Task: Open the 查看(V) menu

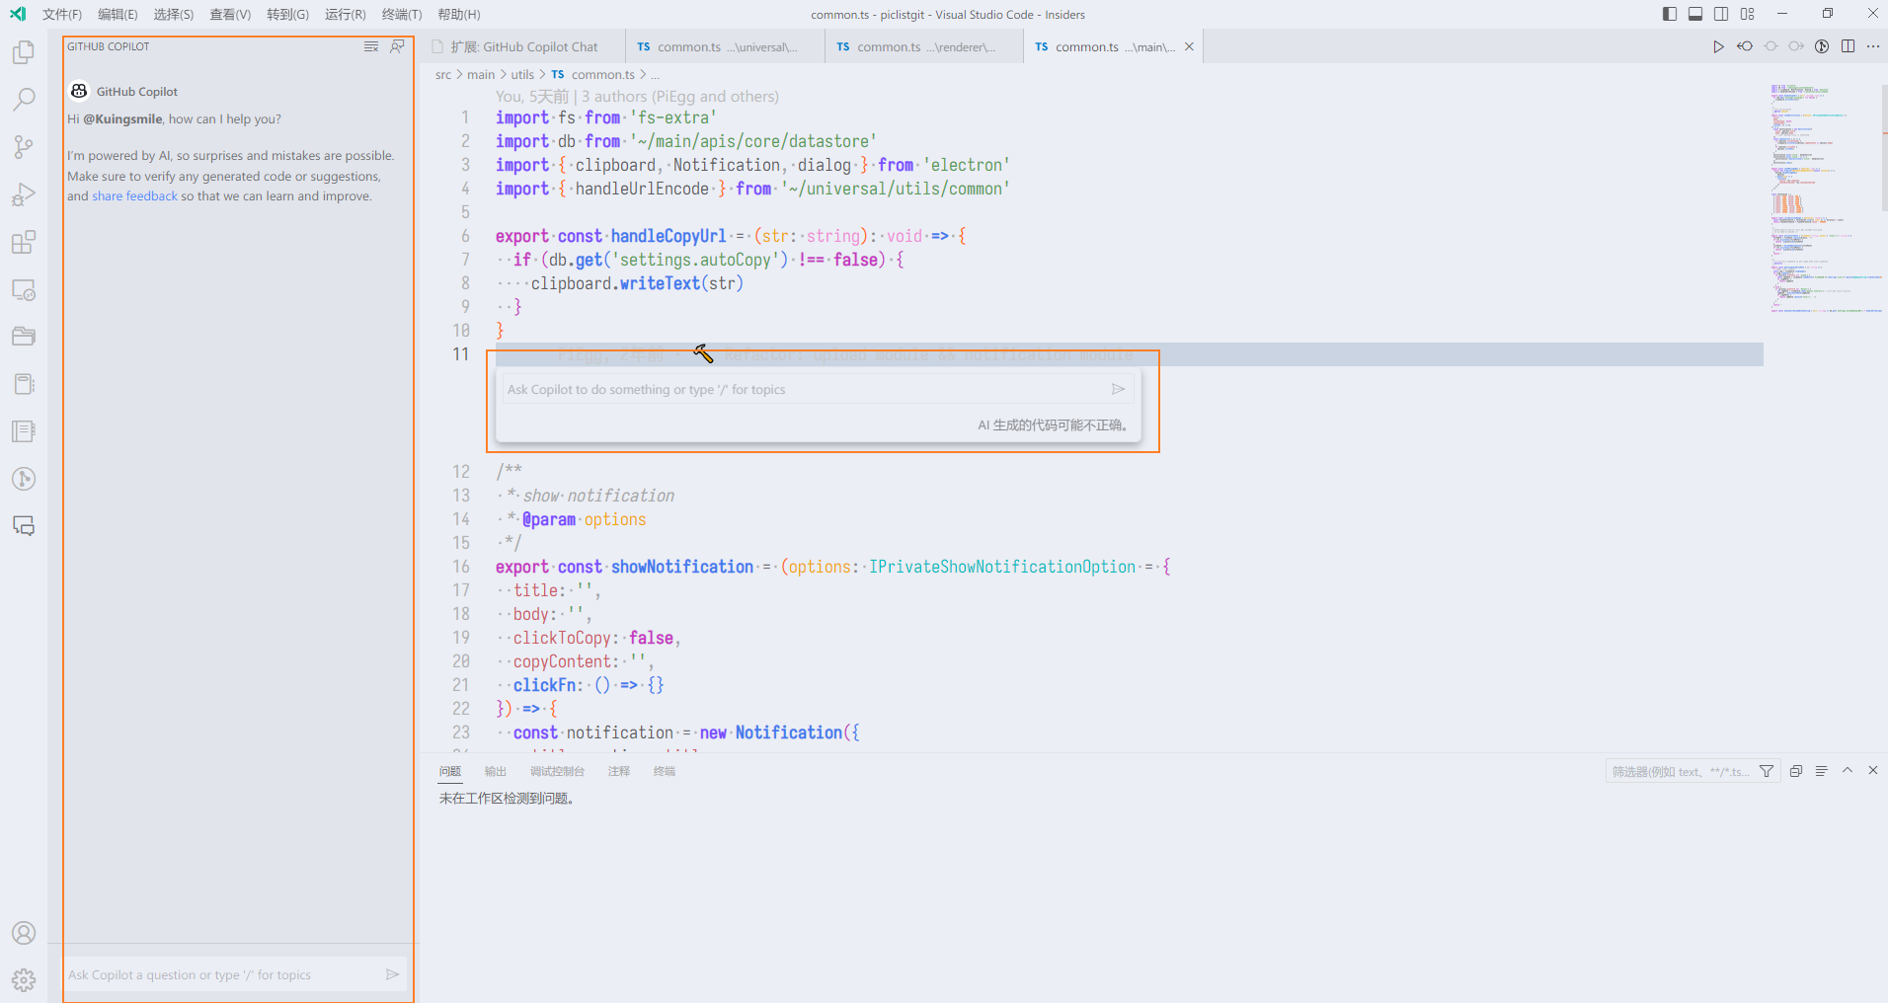Action: (x=230, y=14)
